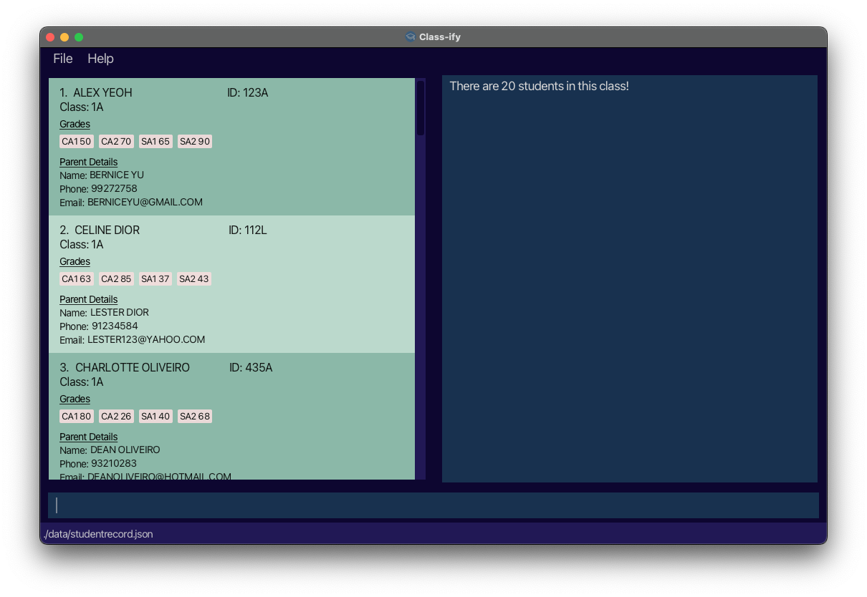Click Charlotte's SA2 68 grade tag
The width and height of the screenshot is (867, 597).
point(195,417)
